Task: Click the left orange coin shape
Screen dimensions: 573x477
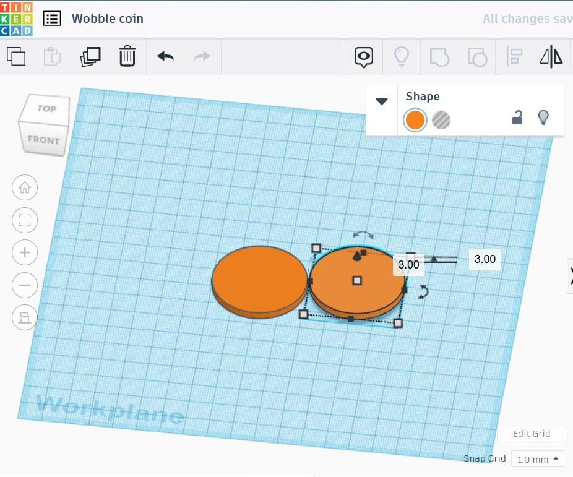Action: click(x=259, y=282)
